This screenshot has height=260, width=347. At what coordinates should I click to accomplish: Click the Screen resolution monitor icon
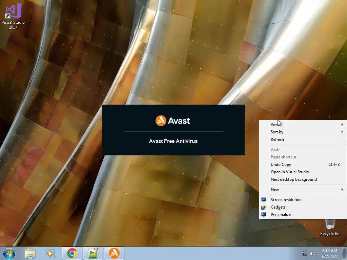[264, 200]
